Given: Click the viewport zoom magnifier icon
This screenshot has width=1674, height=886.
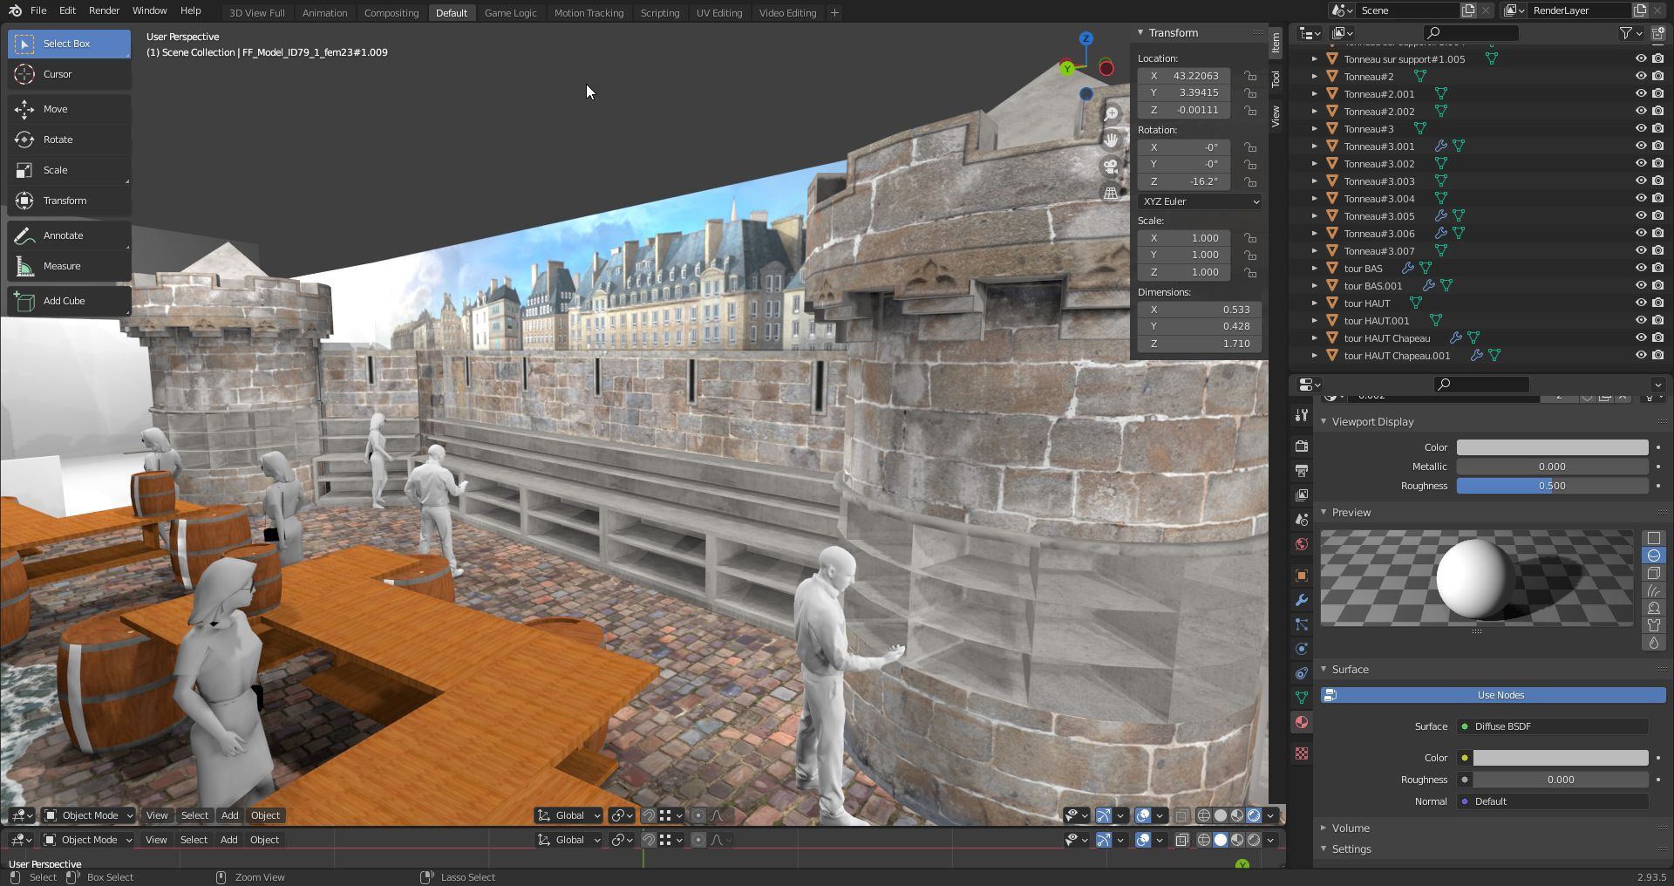Looking at the screenshot, I should (x=1111, y=114).
